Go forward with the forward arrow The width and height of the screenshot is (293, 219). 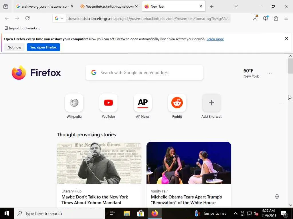pos(17,18)
